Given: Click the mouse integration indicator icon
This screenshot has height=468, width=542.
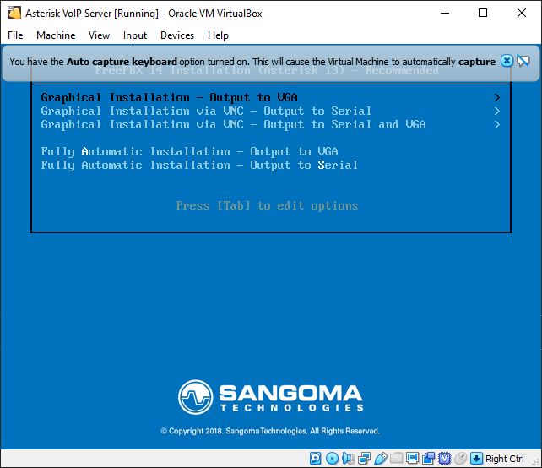Looking at the screenshot, I should (x=460, y=459).
